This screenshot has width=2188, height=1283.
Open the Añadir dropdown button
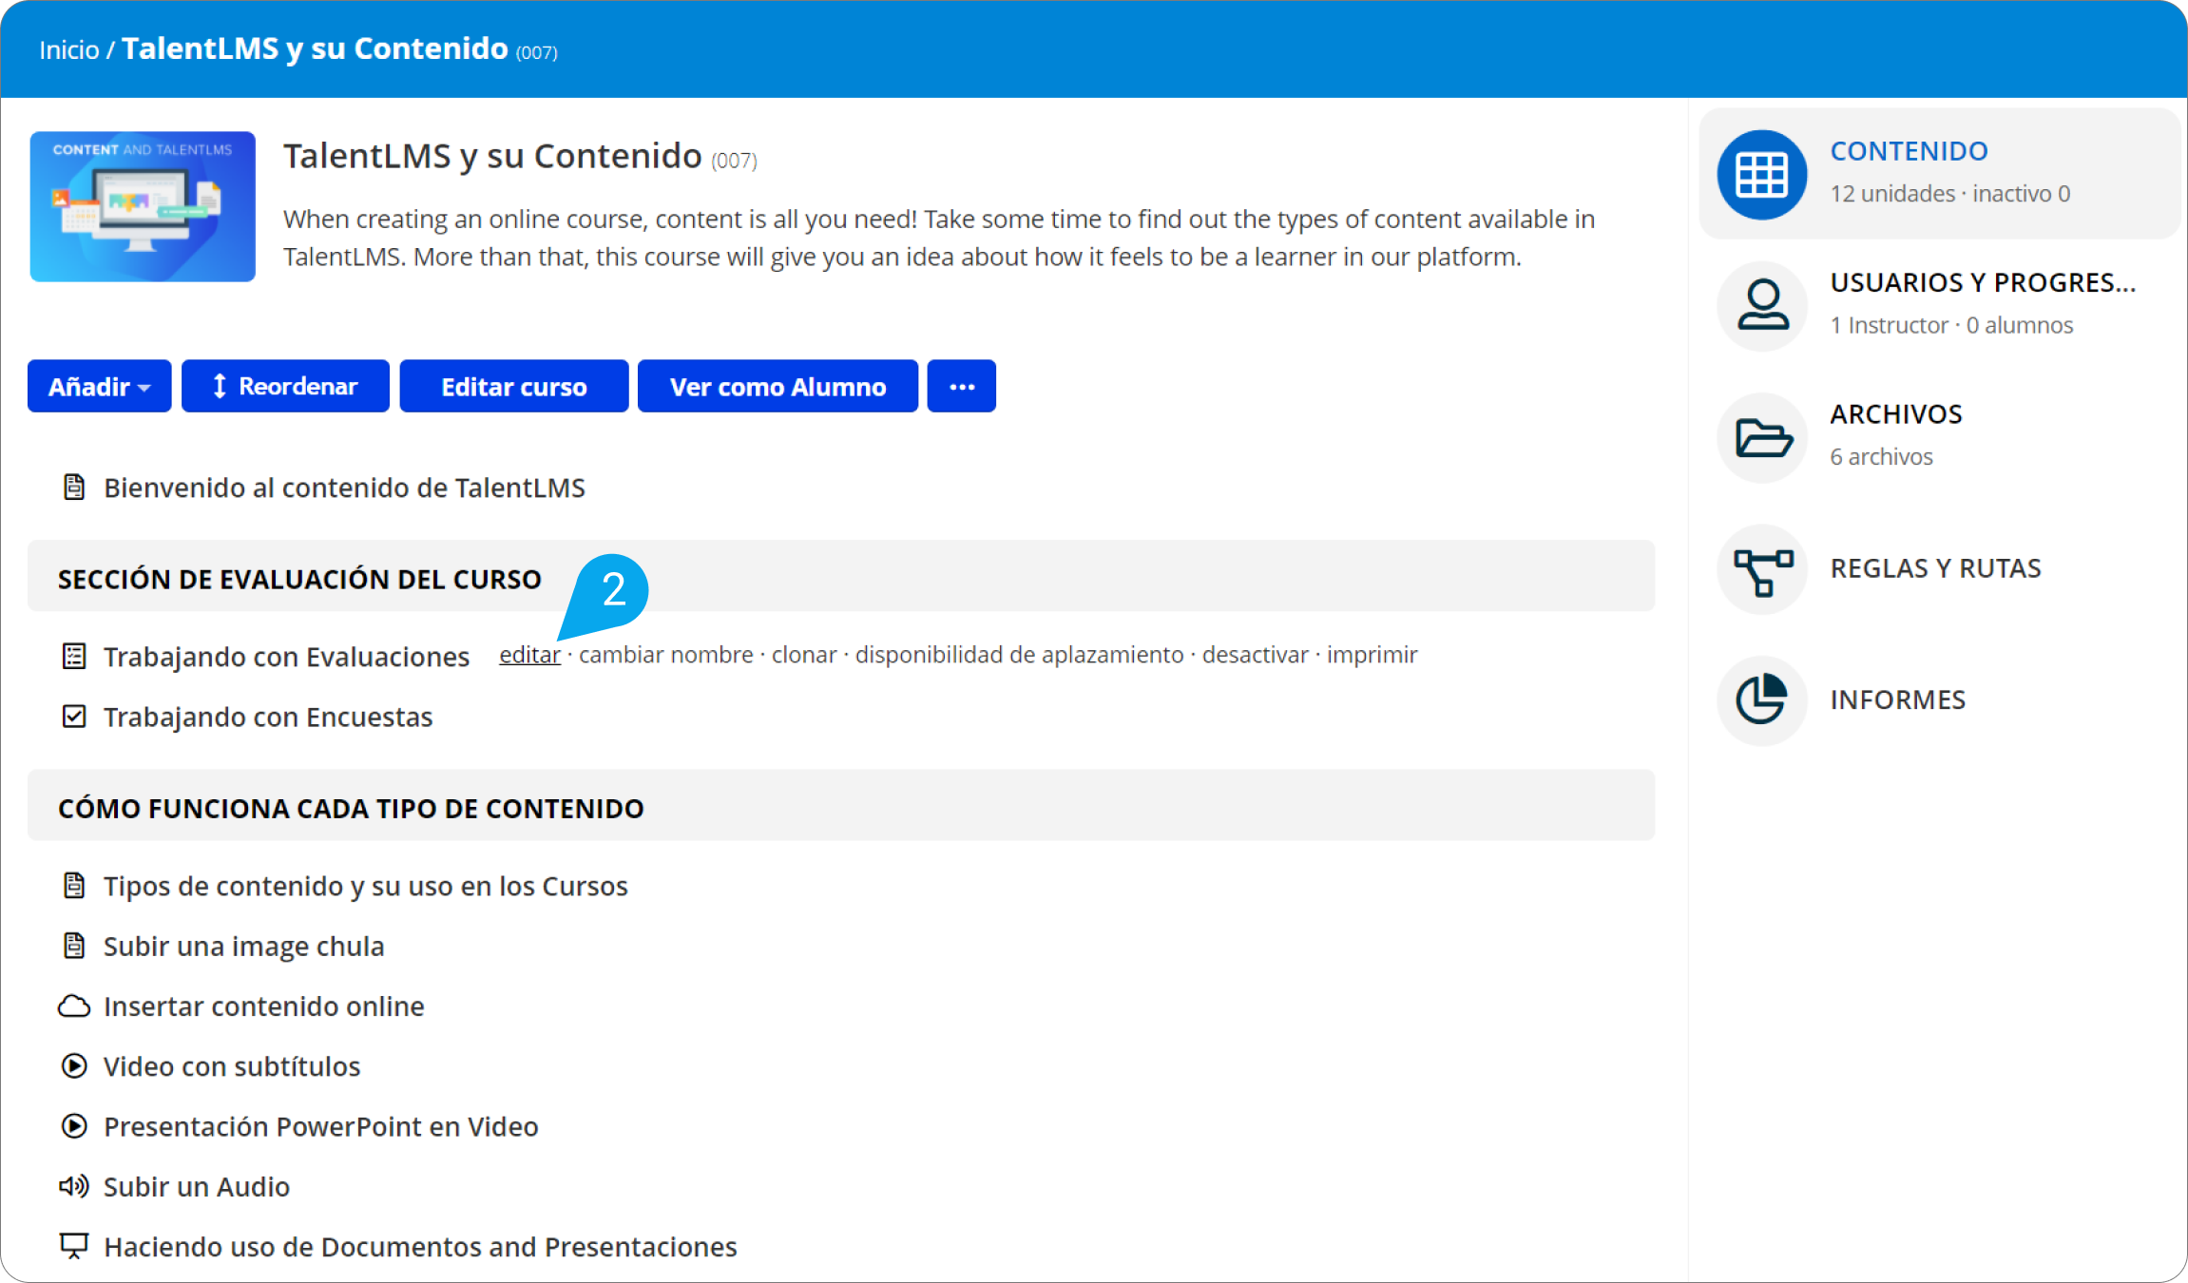100,386
